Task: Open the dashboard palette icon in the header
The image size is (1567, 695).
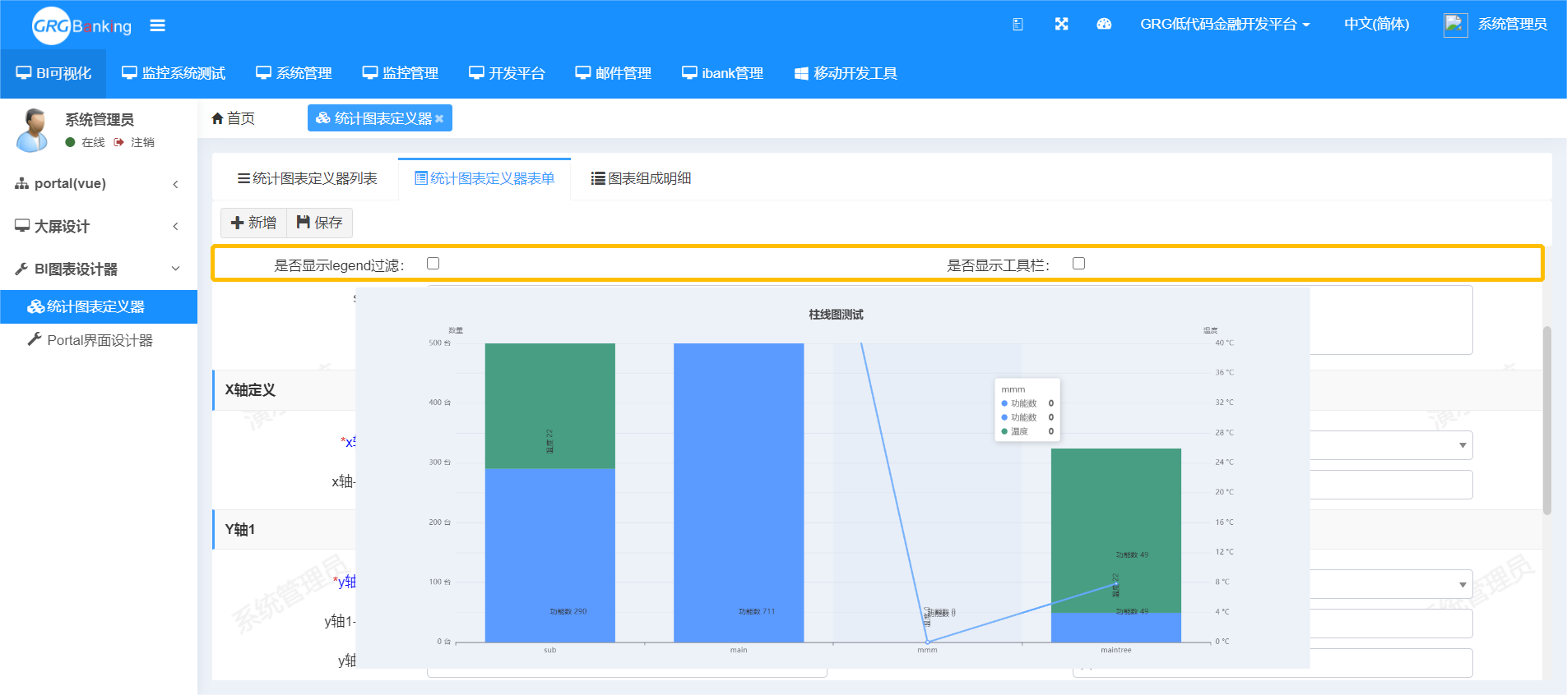Action: pyautogui.click(x=1104, y=25)
